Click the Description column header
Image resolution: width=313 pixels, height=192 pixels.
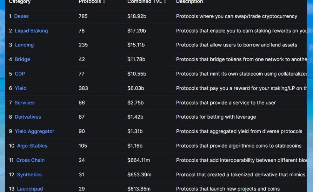click(189, 2)
